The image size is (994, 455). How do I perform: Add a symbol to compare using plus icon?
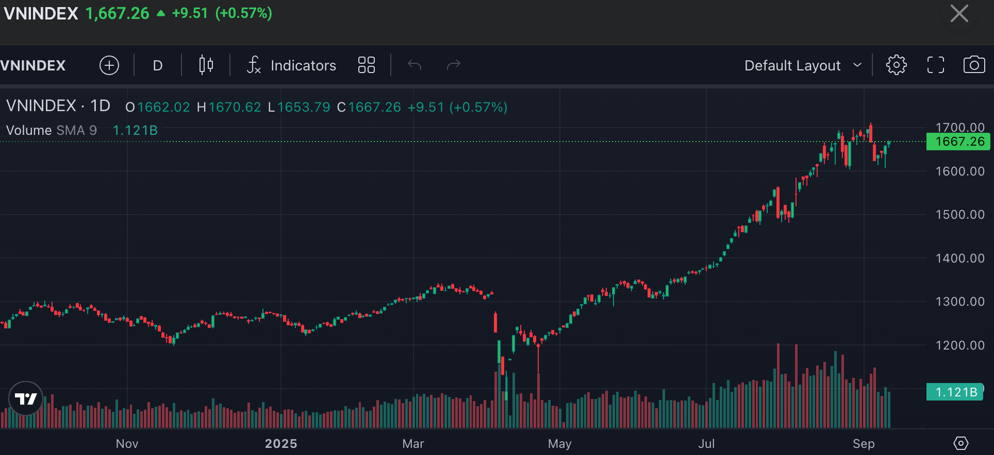coord(109,65)
